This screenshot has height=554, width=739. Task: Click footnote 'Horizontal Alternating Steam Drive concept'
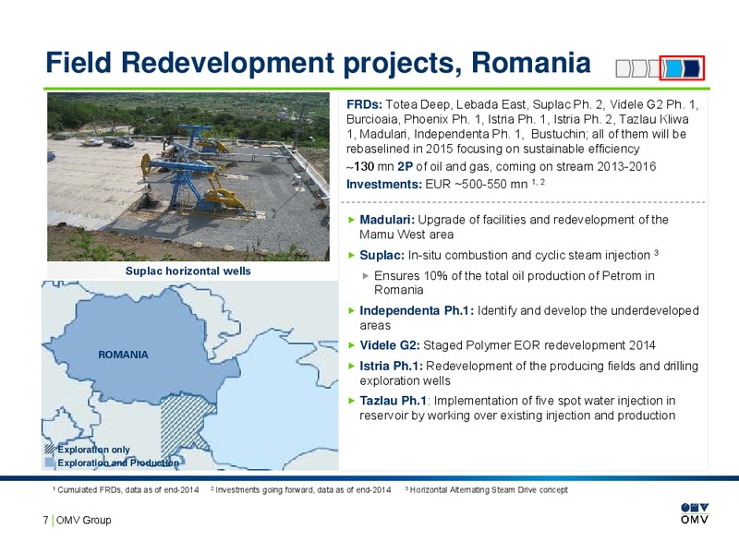[x=487, y=490]
